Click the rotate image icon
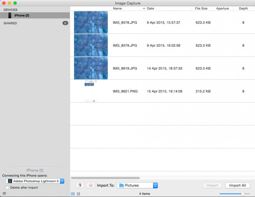255x197 pixels. click(x=80, y=185)
